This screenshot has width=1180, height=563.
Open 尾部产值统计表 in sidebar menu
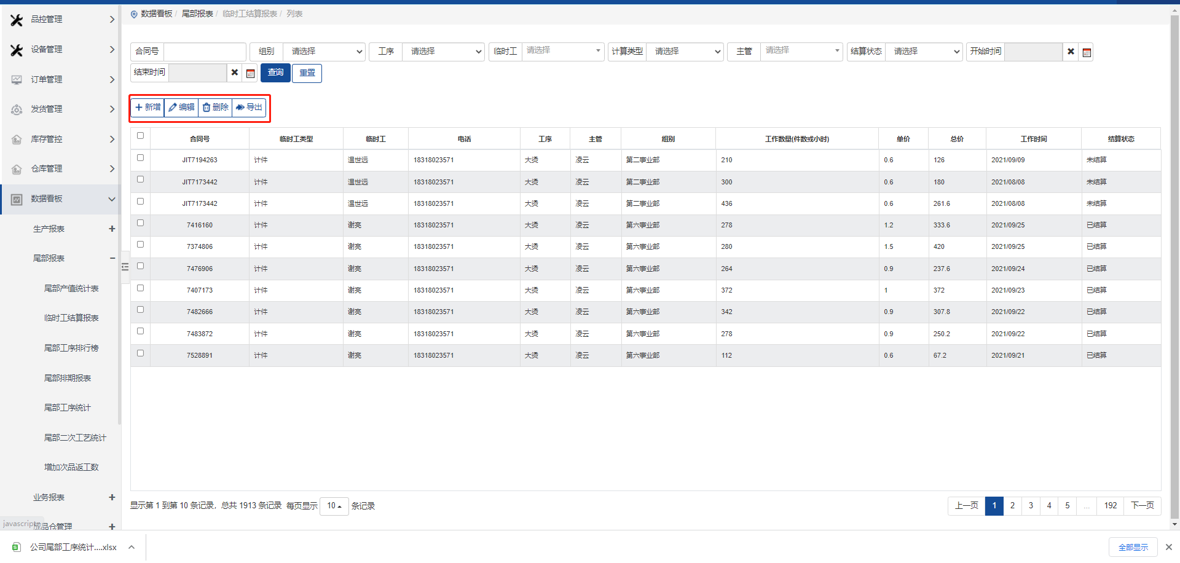pos(71,288)
